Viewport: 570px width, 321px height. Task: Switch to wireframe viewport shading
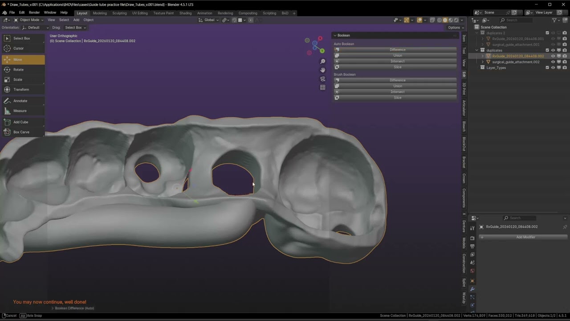440,20
